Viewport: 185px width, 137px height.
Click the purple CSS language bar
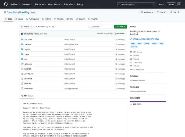148,101
